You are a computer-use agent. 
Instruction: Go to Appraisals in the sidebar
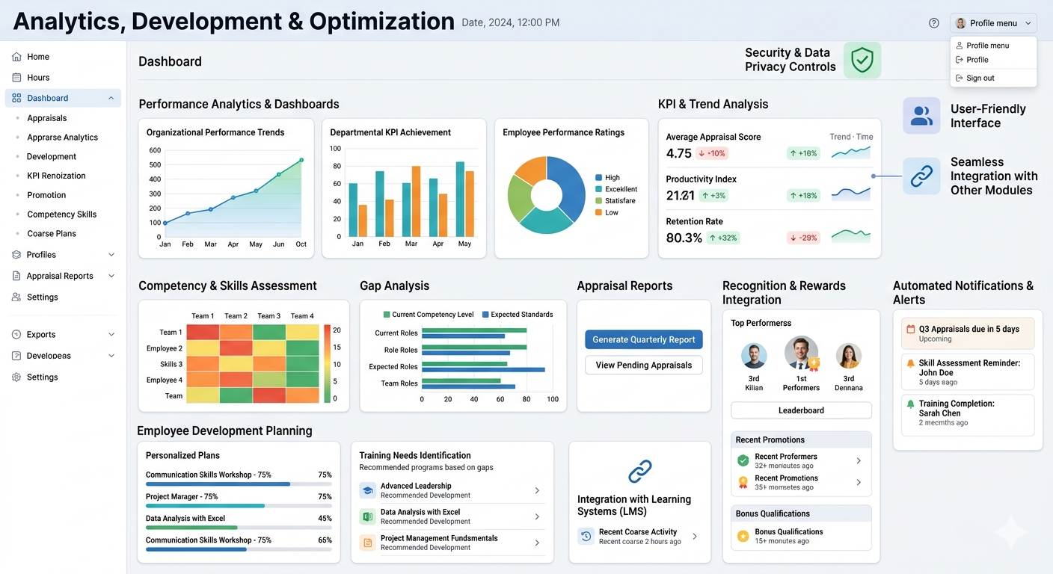point(47,118)
